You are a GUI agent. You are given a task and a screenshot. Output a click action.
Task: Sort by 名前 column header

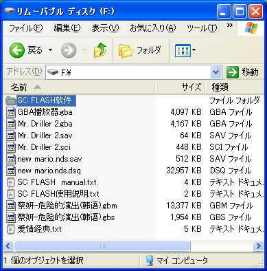pyautogui.click(x=79, y=87)
